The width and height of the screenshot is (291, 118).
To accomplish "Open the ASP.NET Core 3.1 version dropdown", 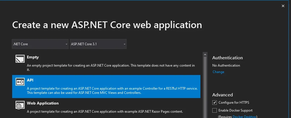I will 98,44.
